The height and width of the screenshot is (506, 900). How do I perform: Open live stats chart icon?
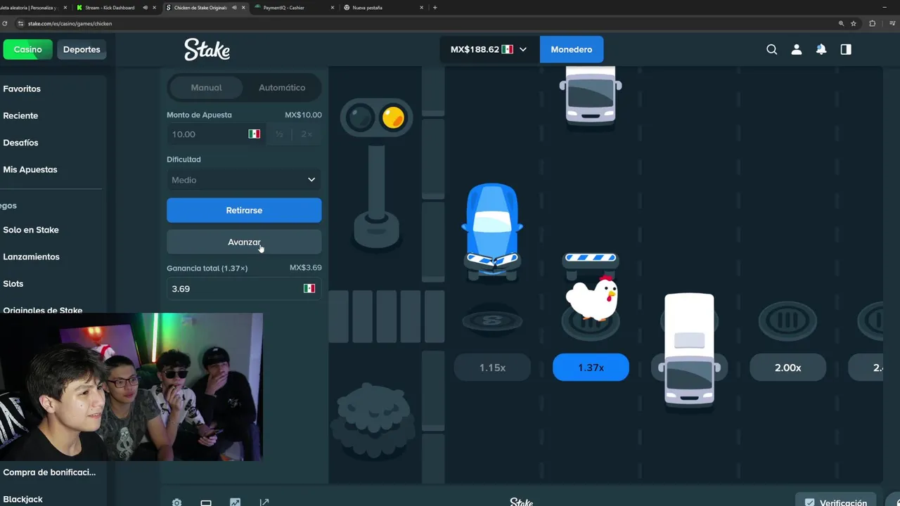235,502
